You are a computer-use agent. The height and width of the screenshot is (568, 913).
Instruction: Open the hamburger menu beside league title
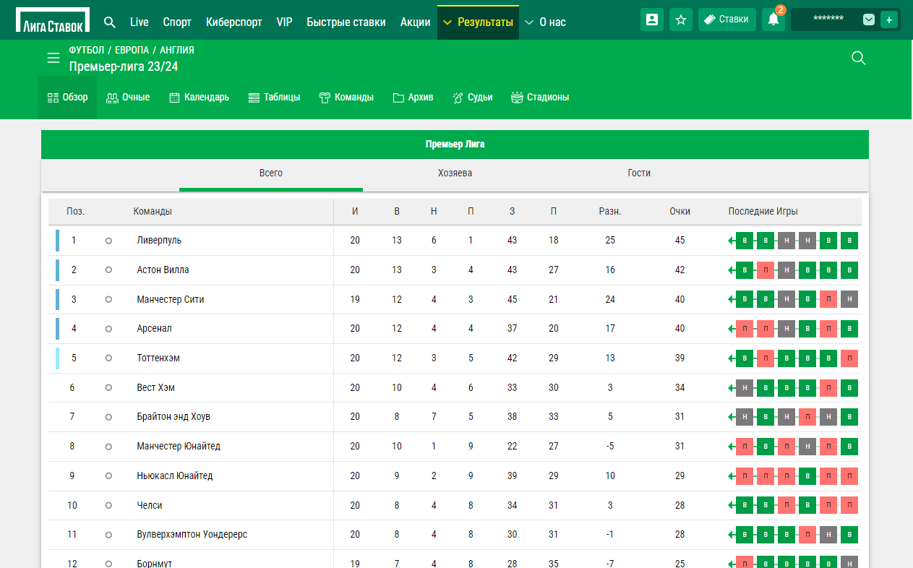coord(53,59)
